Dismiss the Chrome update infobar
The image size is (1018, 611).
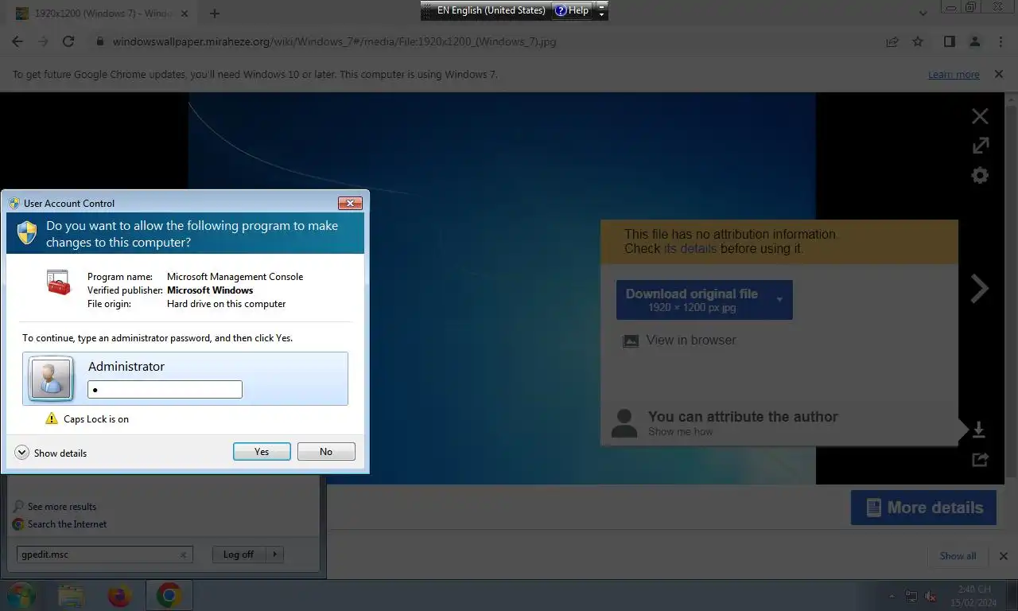point(998,74)
